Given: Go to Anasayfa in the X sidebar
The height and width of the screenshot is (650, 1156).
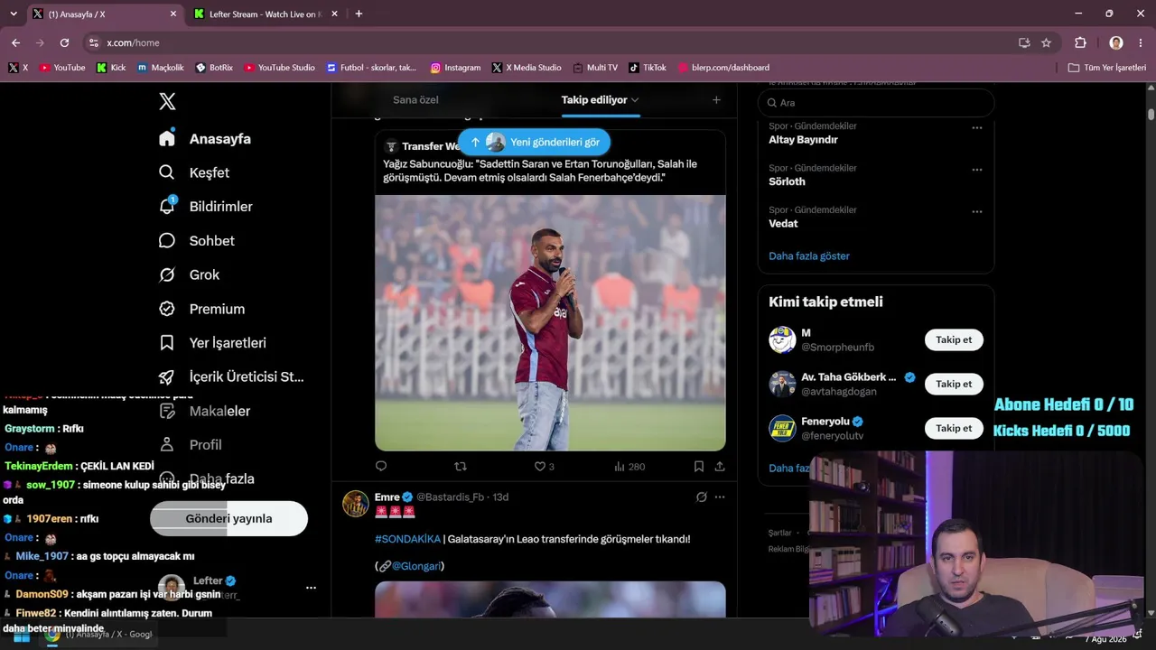Looking at the screenshot, I should [x=205, y=139].
